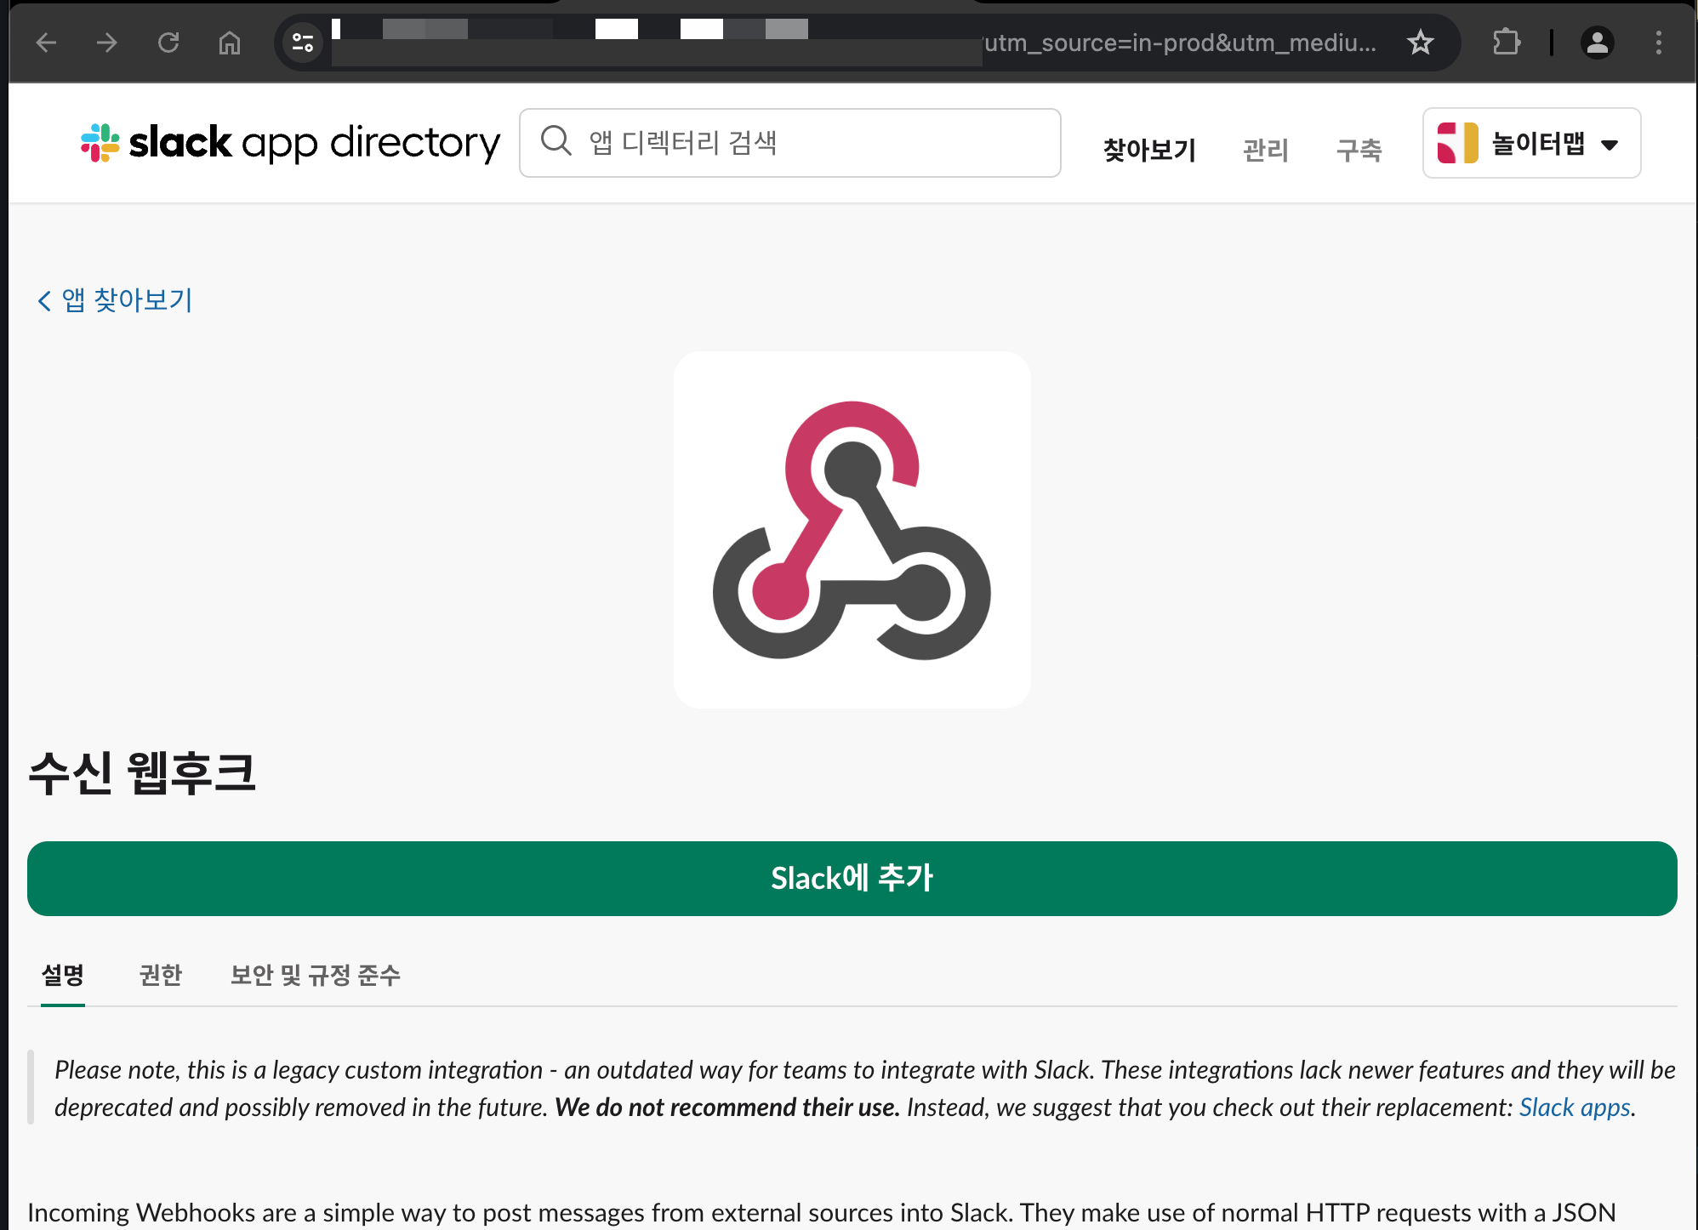The width and height of the screenshot is (1698, 1230).
Task: Click the browser back arrow
Action: coord(46,43)
